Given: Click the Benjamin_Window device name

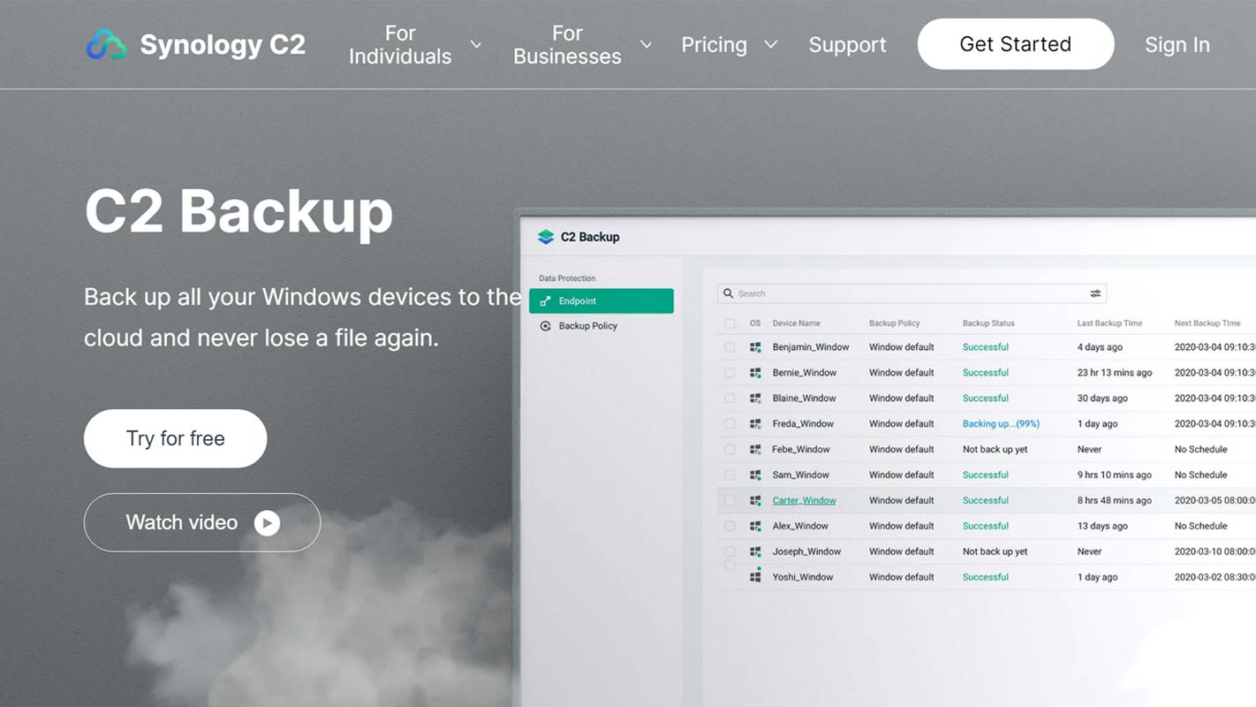Looking at the screenshot, I should pyautogui.click(x=811, y=347).
